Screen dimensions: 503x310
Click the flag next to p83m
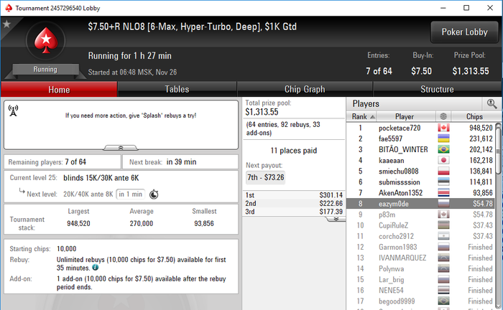pos(443,215)
